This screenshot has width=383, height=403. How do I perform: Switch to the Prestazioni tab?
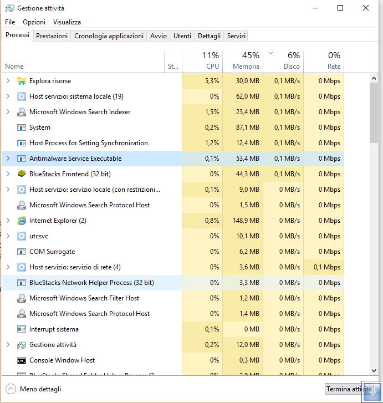coord(52,36)
